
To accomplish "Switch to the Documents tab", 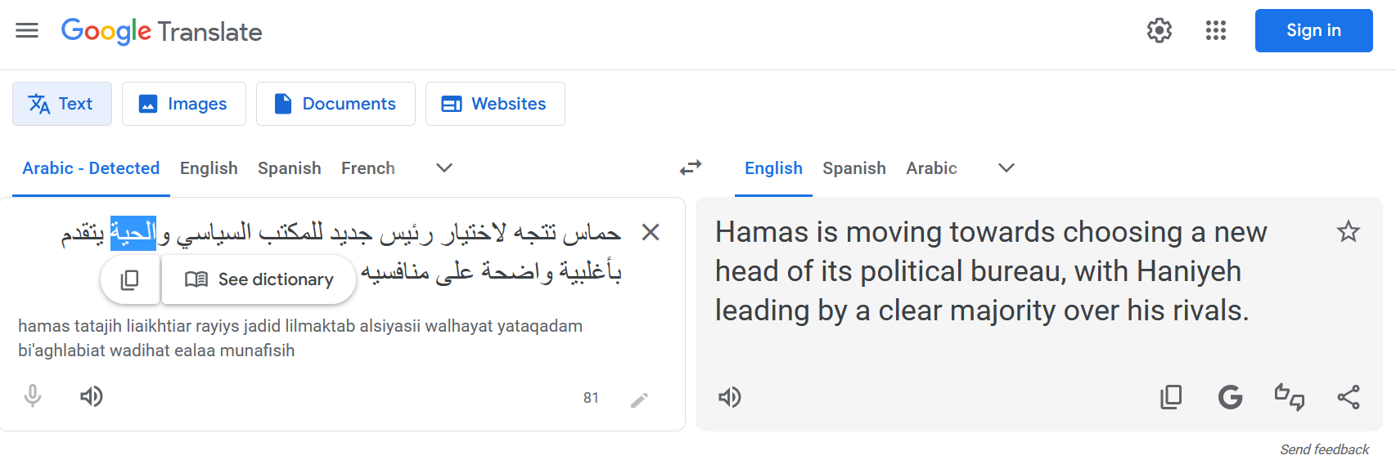I will coord(335,104).
